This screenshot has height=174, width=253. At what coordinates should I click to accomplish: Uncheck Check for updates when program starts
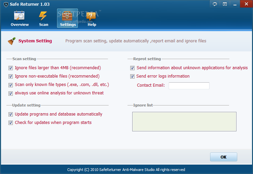click(x=11, y=123)
